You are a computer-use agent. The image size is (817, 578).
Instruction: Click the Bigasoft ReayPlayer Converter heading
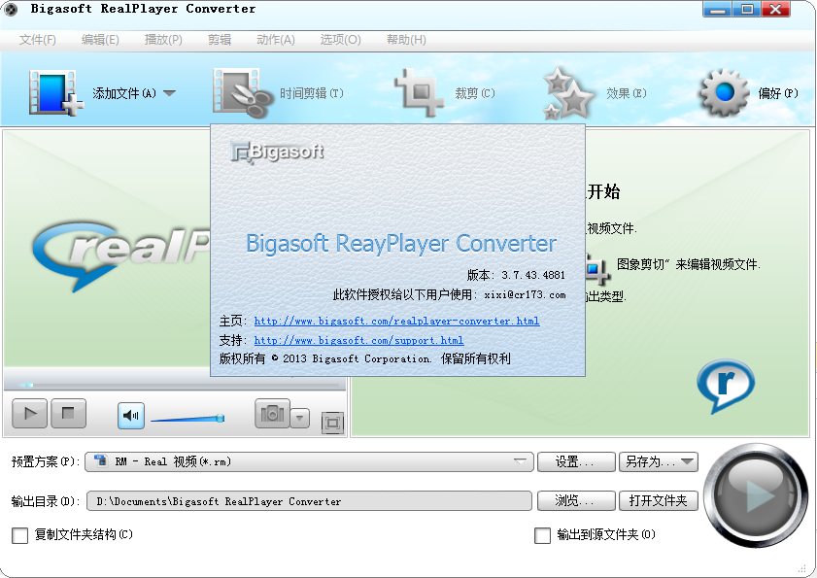point(401,244)
